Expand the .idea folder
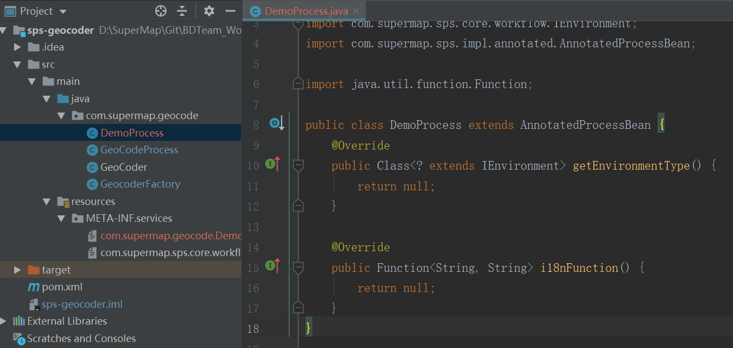 (17, 47)
